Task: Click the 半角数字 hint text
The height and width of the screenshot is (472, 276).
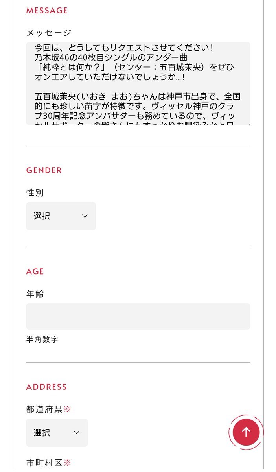Action: point(42,339)
